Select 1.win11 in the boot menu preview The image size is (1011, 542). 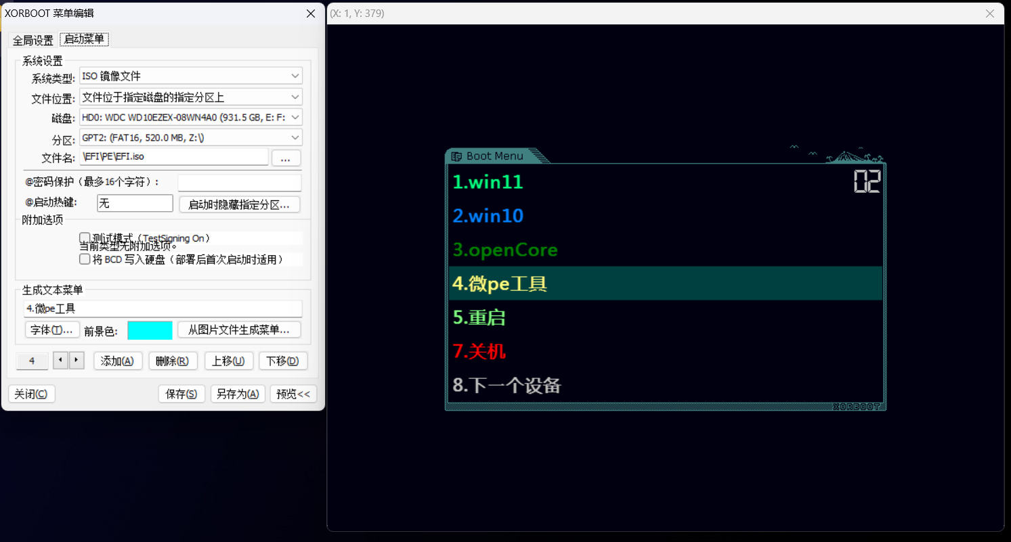666,182
